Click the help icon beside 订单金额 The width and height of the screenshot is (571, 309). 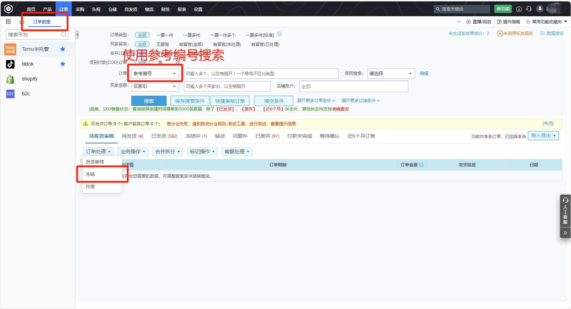tap(421, 165)
